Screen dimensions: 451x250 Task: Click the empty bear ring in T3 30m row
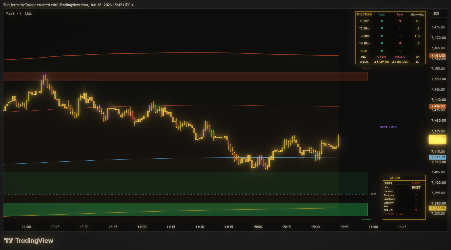(x=400, y=36)
